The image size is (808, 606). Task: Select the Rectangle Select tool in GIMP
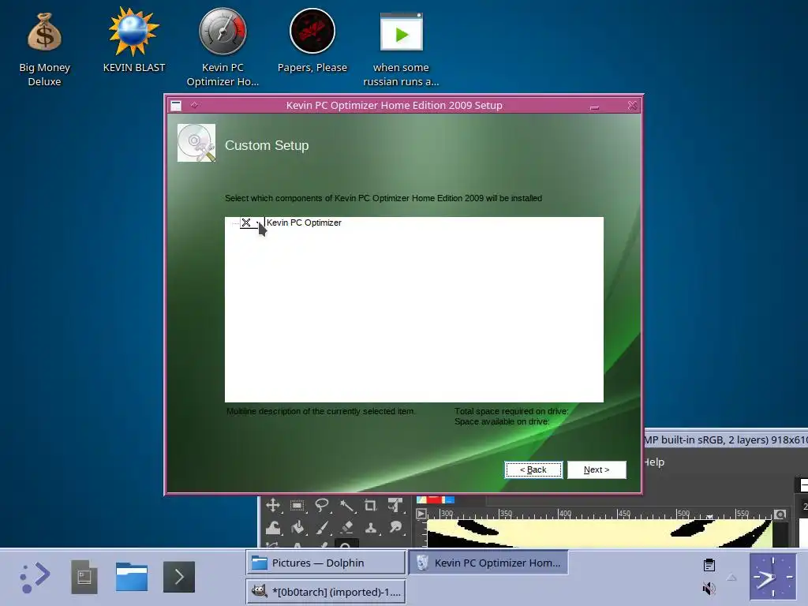coord(297,506)
